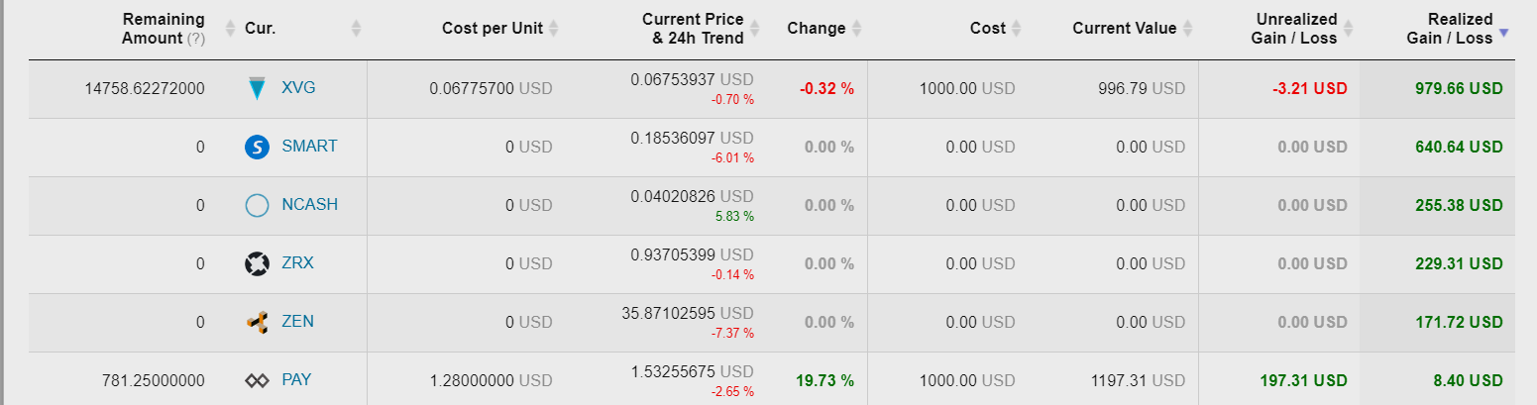This screenshot has height=405, width=1537.
Task: Click the sort arrows next to Cur. header
Action: tap(357, 29)
